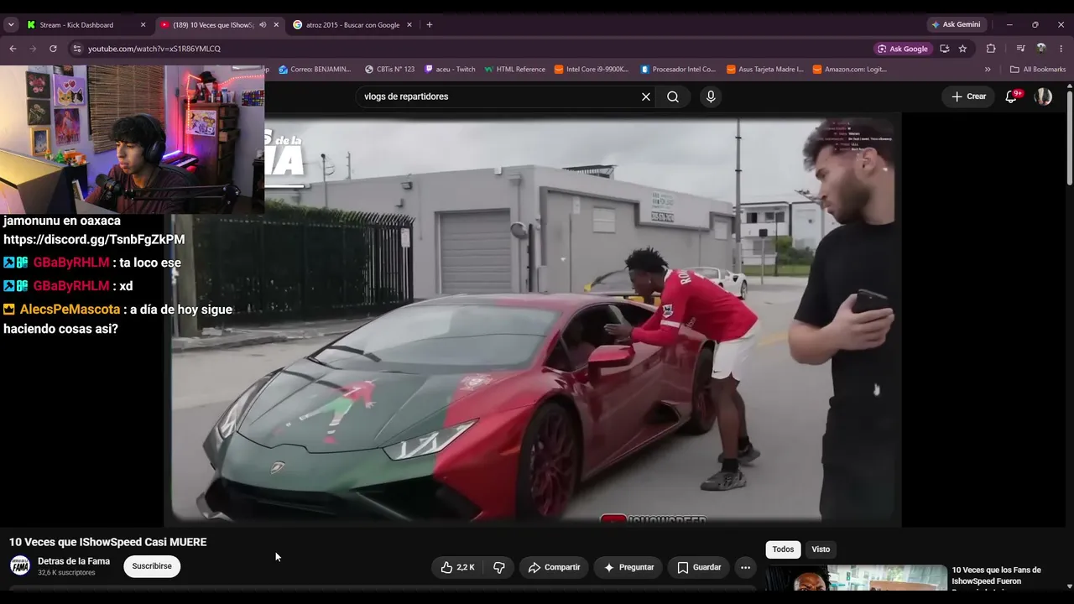Open the Chrome profile avatar
1074x604 pixels.
1041,49
